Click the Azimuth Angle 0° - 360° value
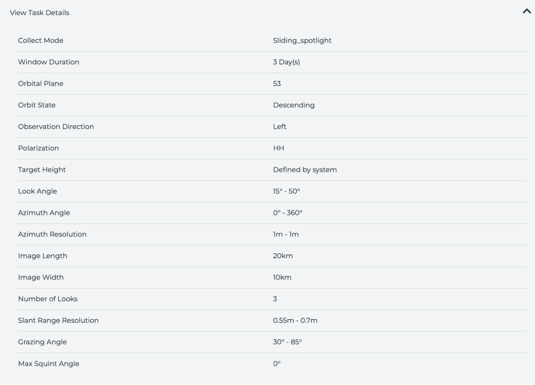 [288, 213]
